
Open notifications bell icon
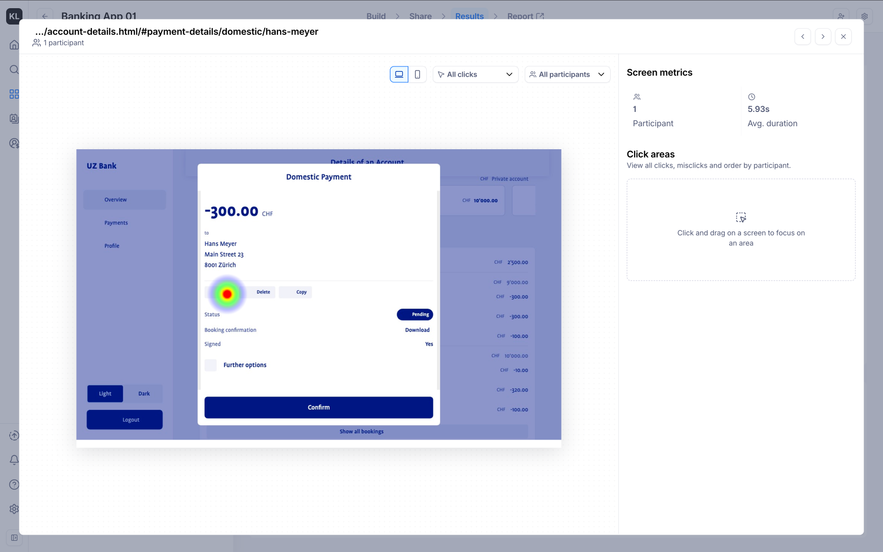point(14,460)
